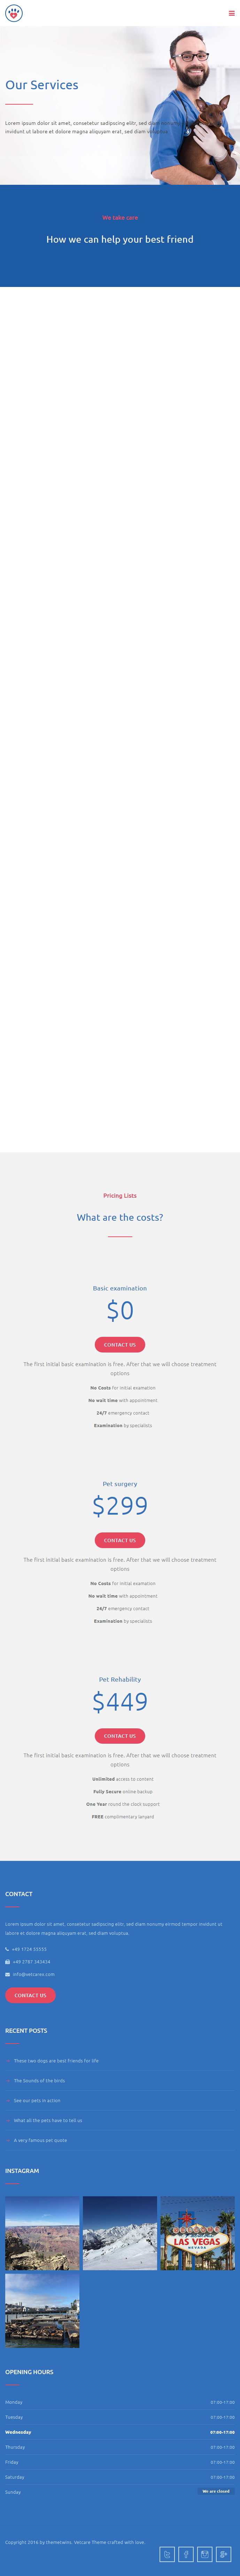The image size is (240, 2576).
Task: Open the Twitter footer social icon
Action: [x=167, y=2554]
